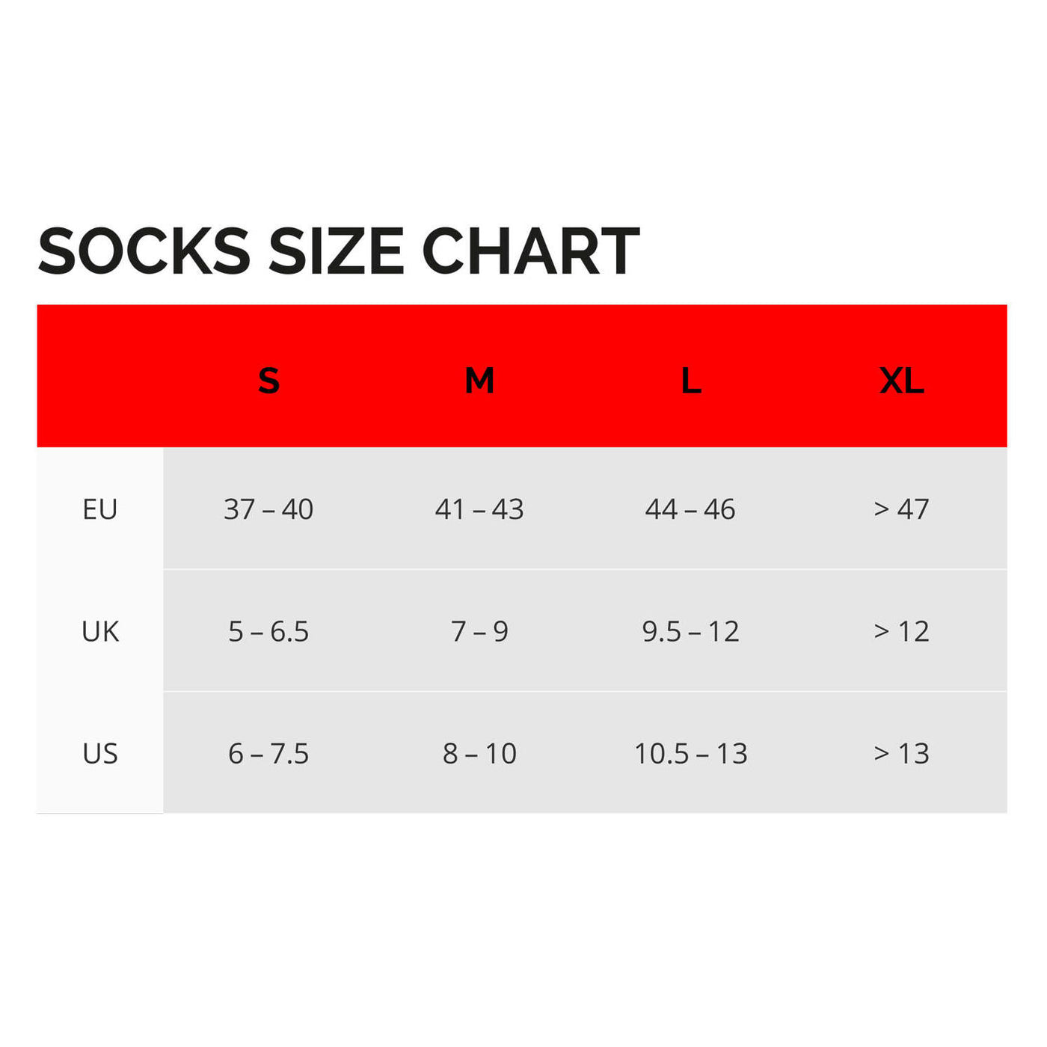Click the UK 7 – 9 cell

coord(479,631)
